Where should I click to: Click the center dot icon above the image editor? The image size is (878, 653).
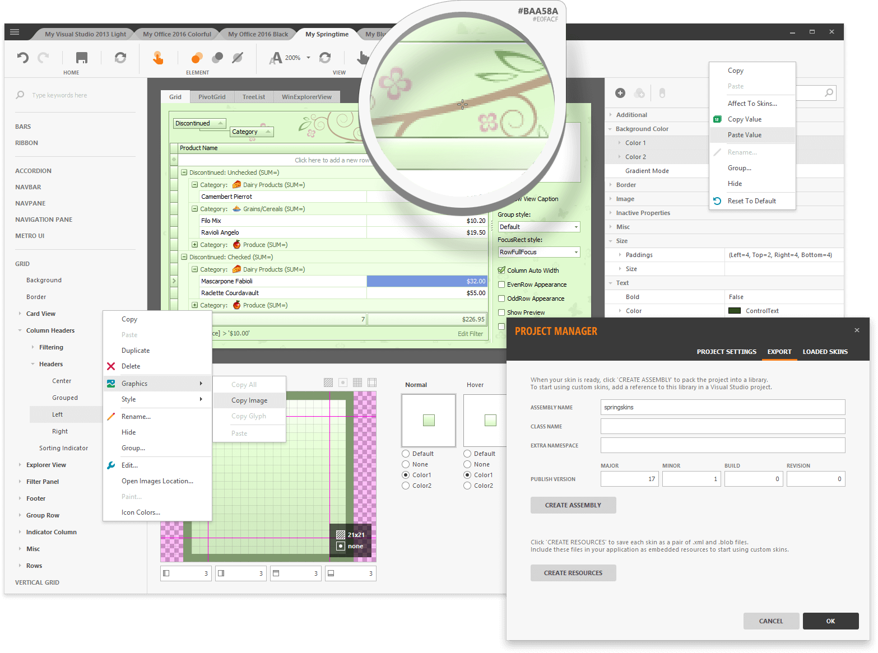coord(343,383)
